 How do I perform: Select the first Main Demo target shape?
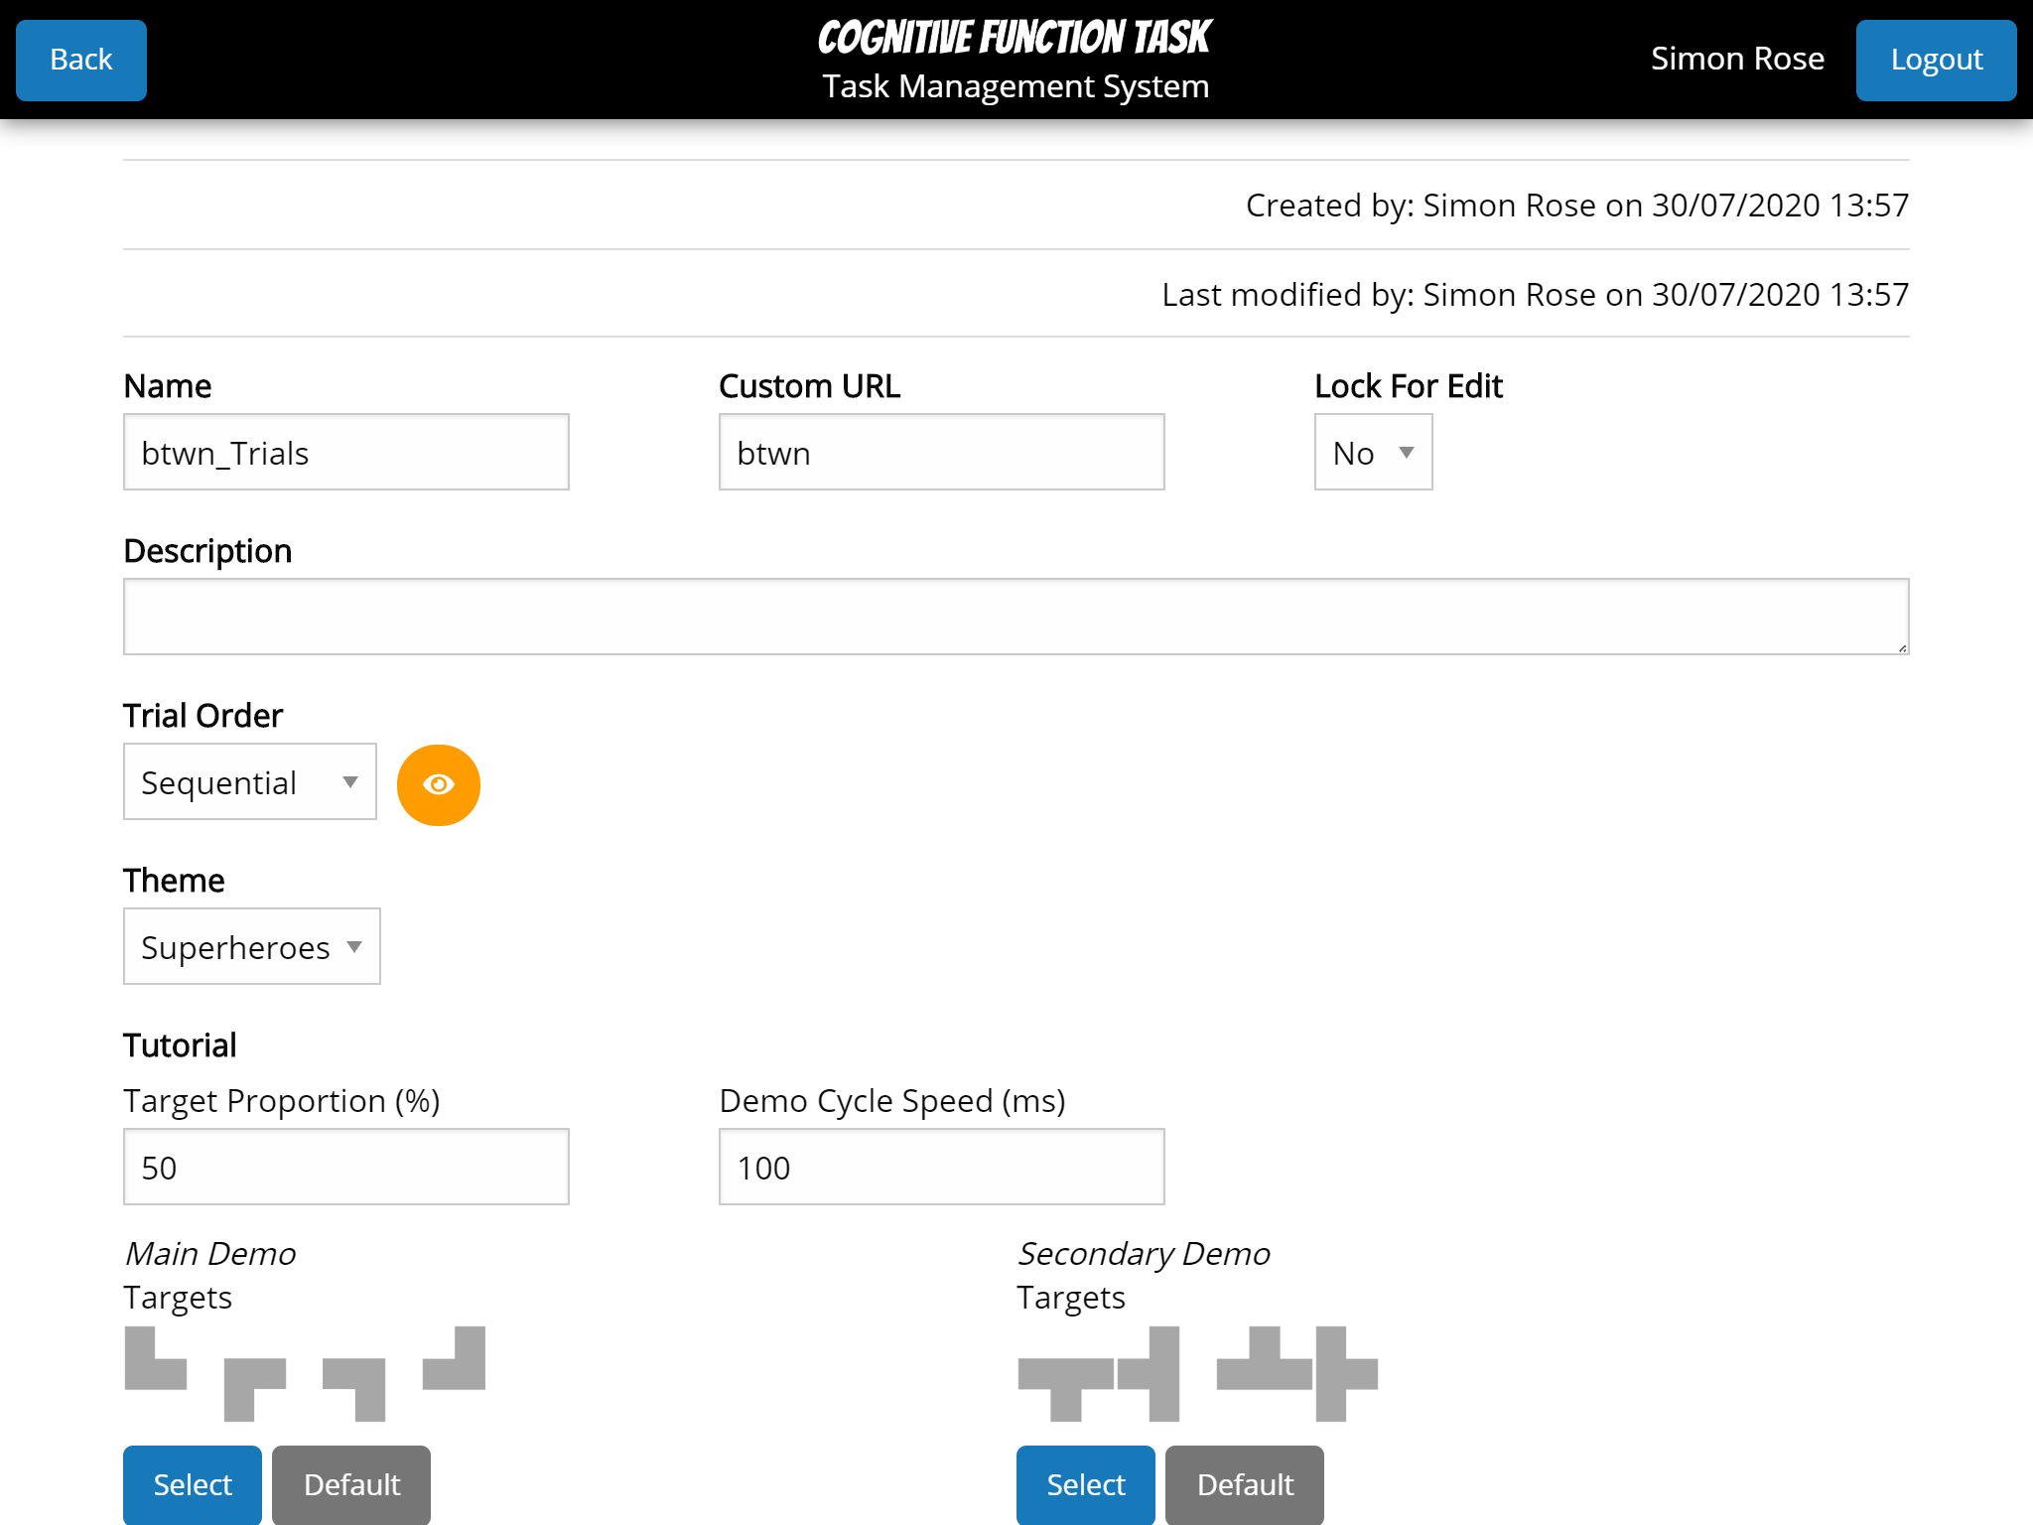pyautogui.click(x=156, y=1358)
